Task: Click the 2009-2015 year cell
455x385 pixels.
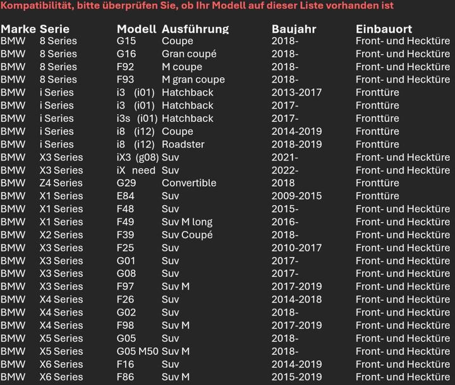Action: 296,196
